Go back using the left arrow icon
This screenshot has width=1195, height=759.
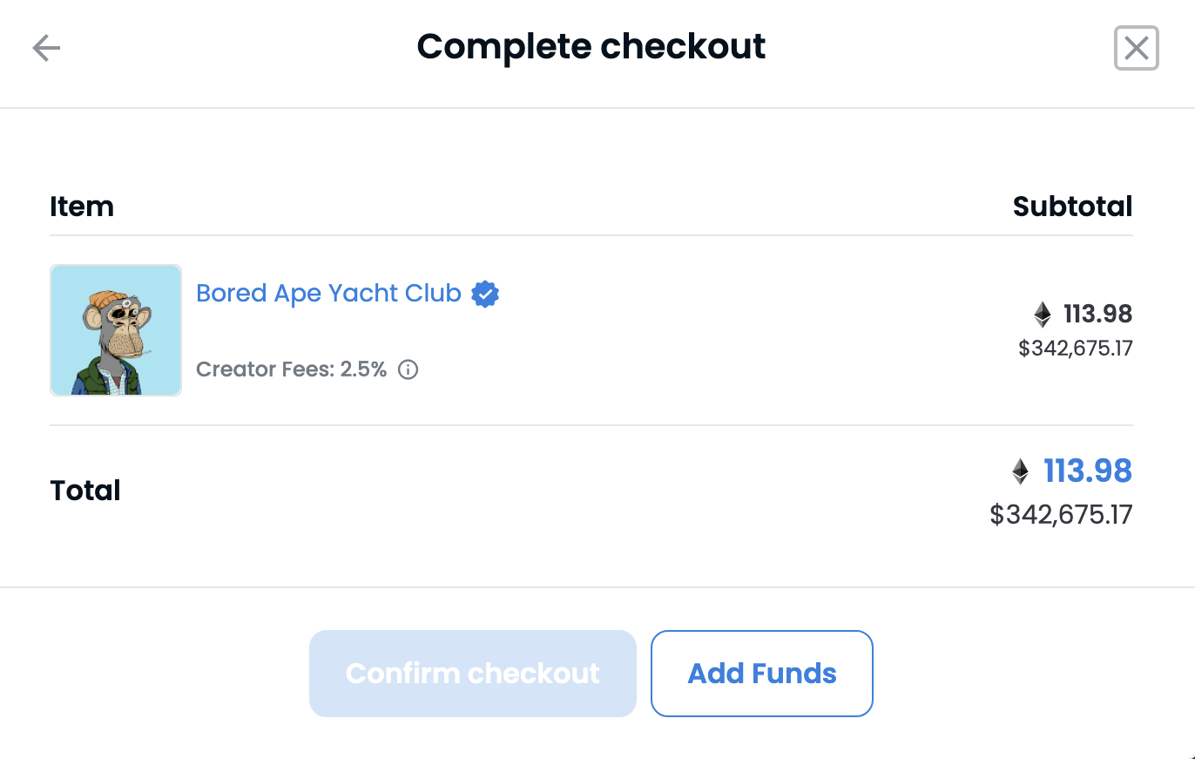click(46, 48)
